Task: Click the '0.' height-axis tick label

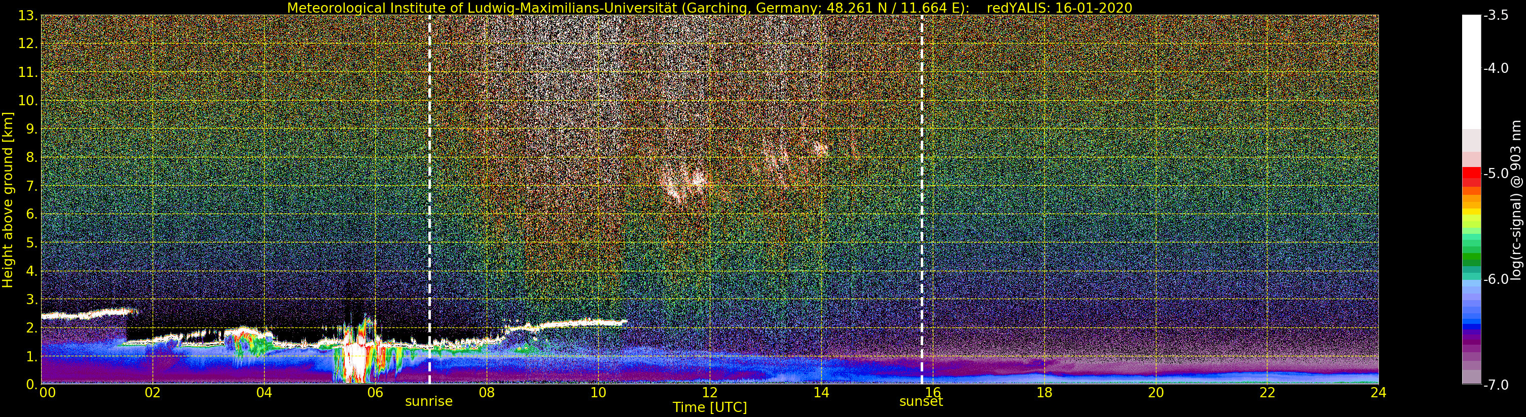Action: [32, 385]
